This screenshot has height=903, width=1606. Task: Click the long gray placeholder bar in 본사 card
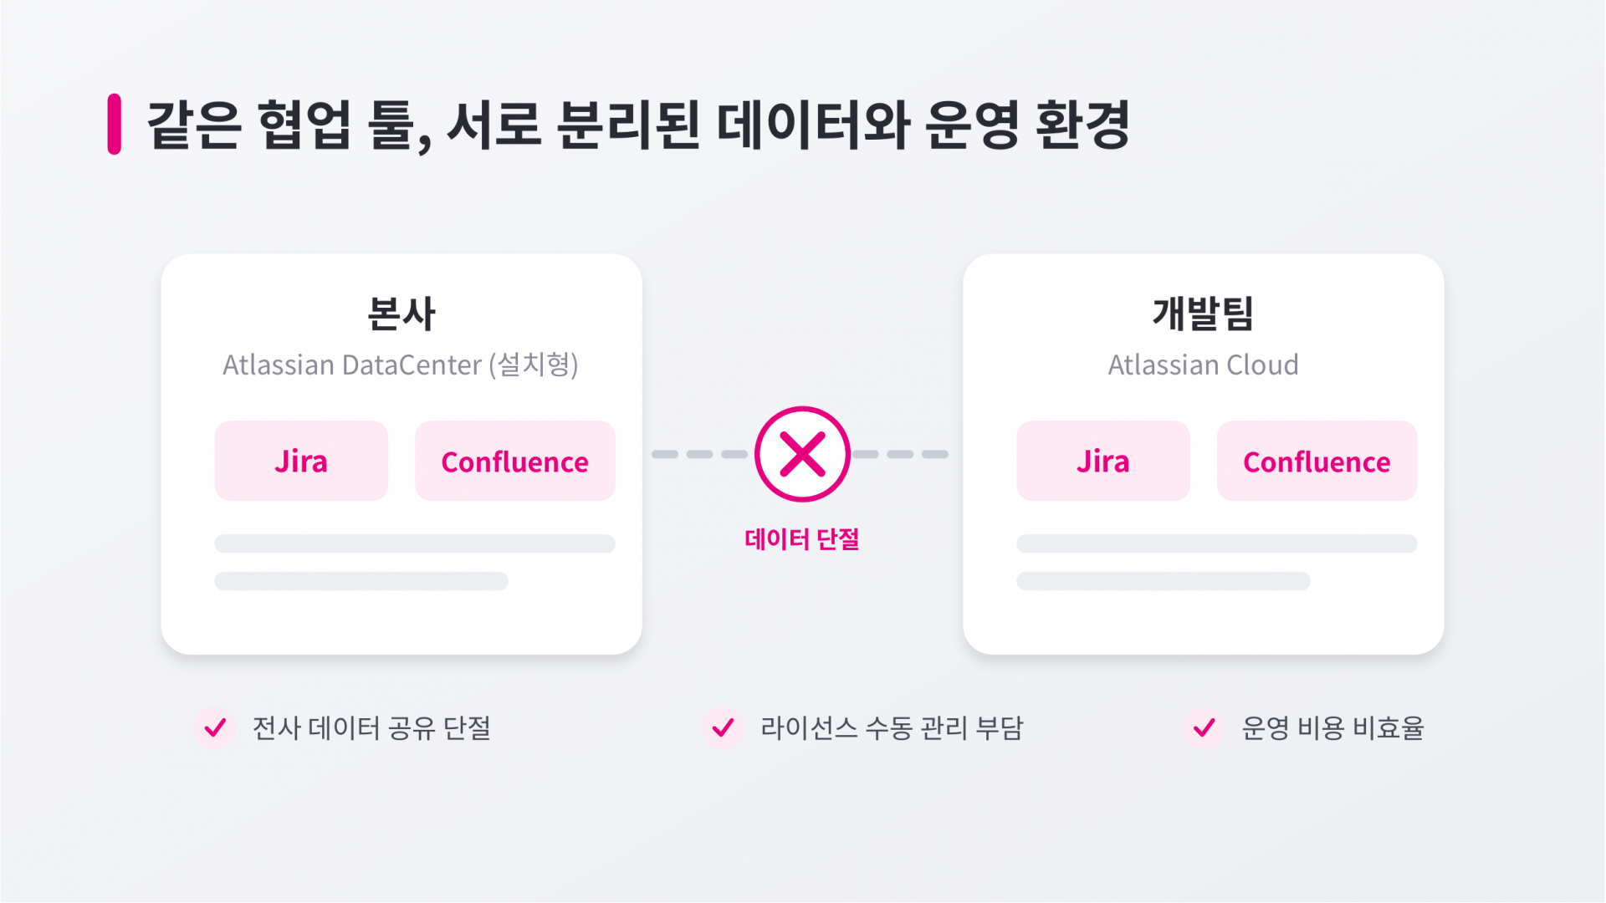click(415, 543)
